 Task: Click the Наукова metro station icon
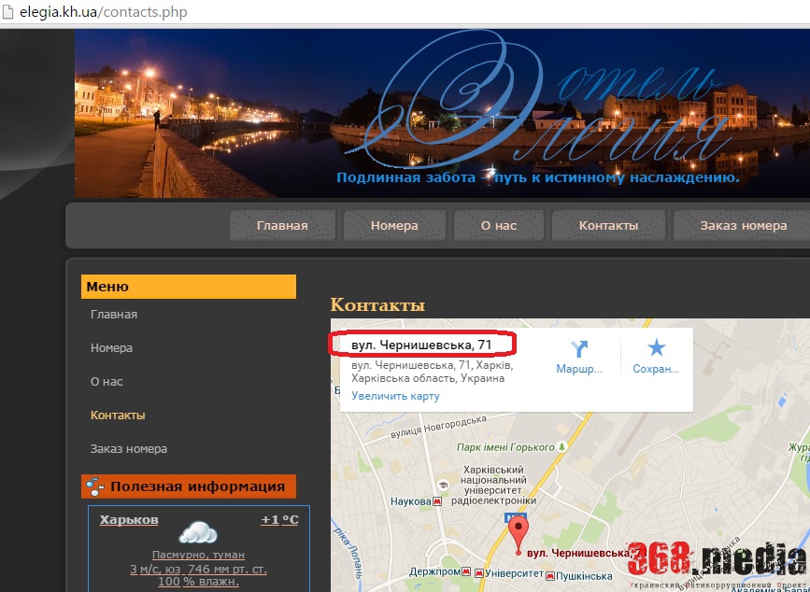tap(437, 501)
